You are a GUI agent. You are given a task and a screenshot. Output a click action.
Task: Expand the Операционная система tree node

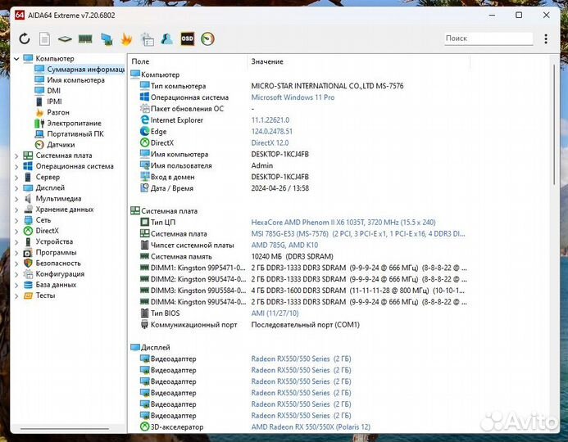pos(16,167)
